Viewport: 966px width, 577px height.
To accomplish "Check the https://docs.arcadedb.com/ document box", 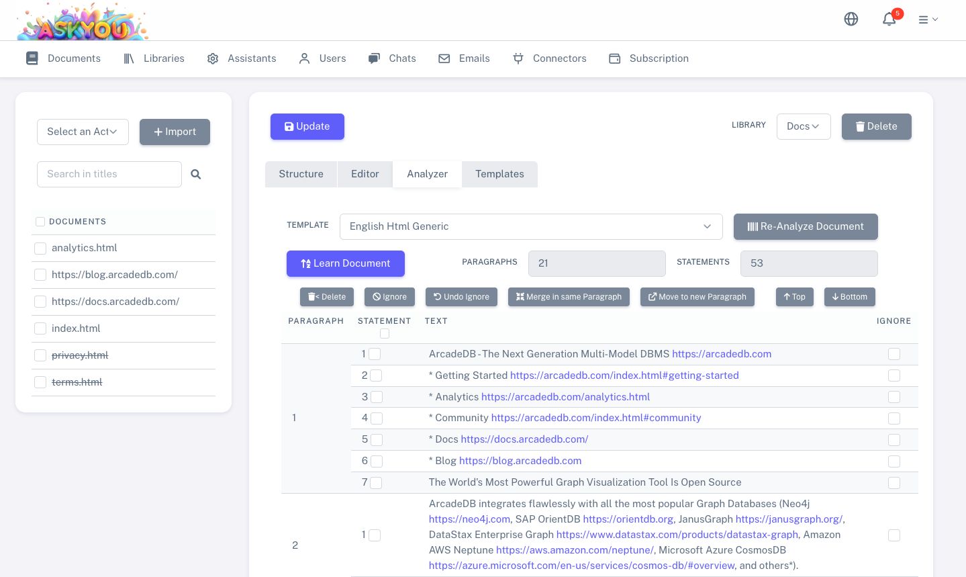I will tap(40, 302).
